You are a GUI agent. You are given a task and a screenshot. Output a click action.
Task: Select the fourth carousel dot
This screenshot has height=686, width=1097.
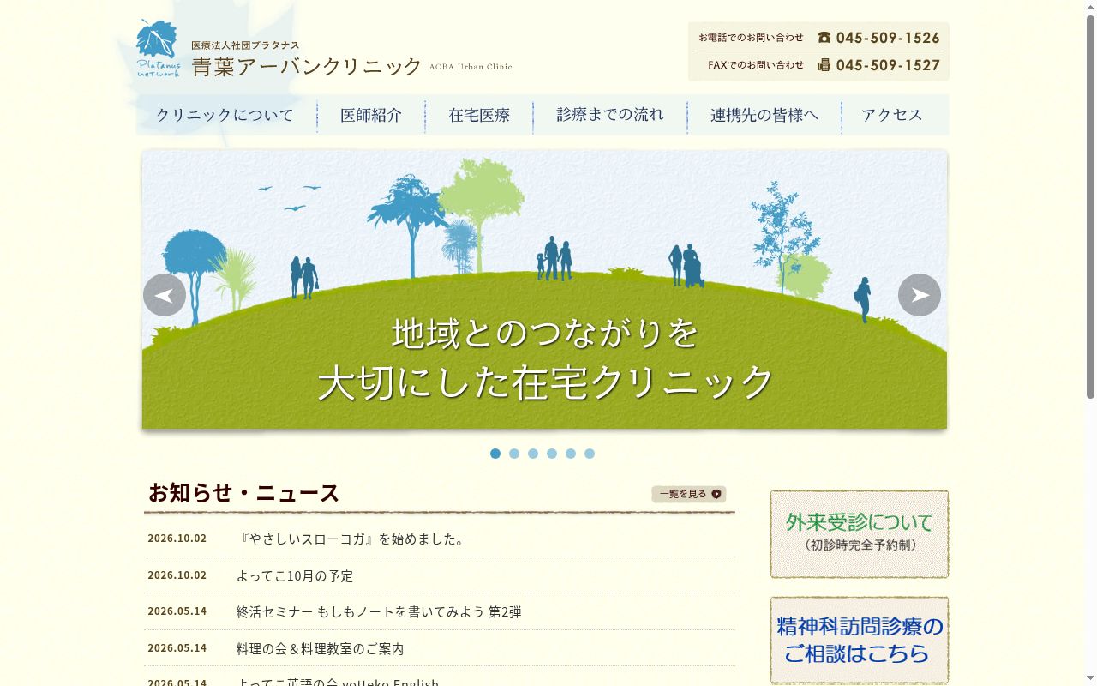point(552,454)
